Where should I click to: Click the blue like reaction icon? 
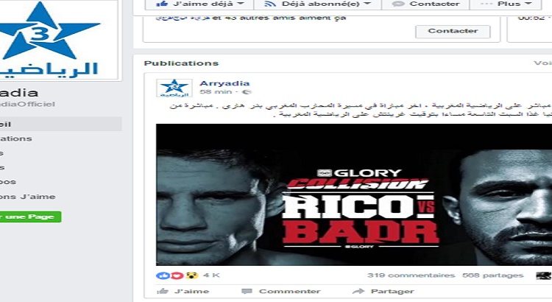pyautogui.click(x=163, y=275)
